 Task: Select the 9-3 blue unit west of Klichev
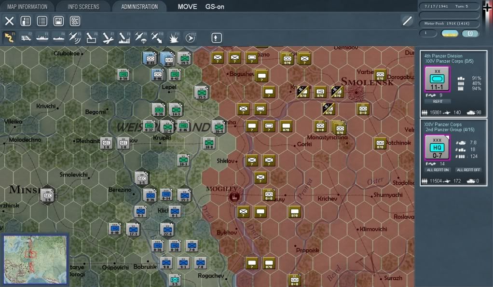tap(140, 212)
